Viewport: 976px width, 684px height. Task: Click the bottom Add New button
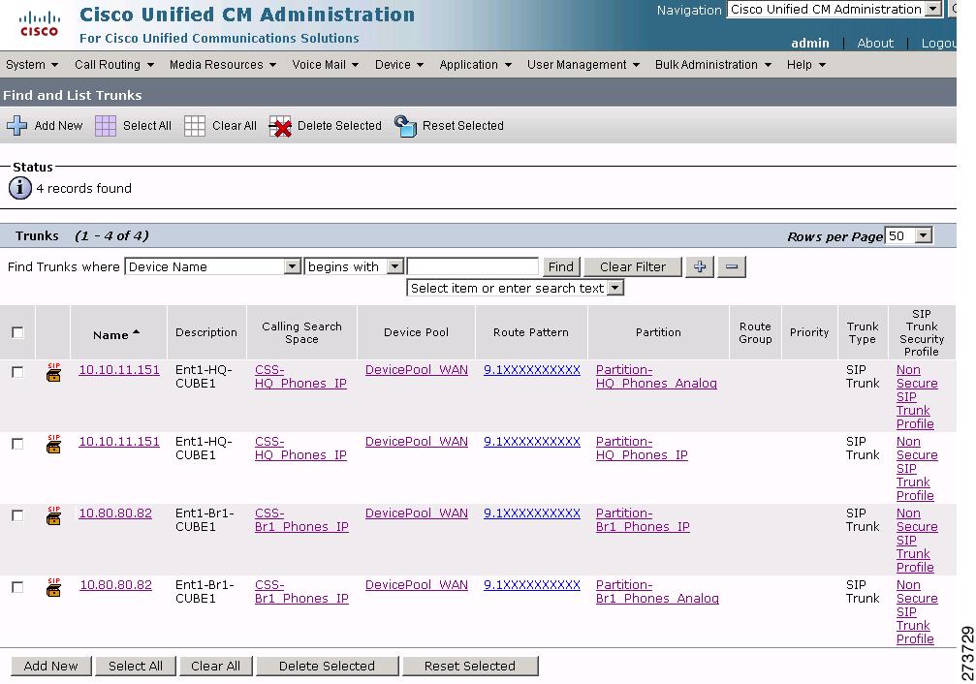pyautogui.click(x=51, y=666)
